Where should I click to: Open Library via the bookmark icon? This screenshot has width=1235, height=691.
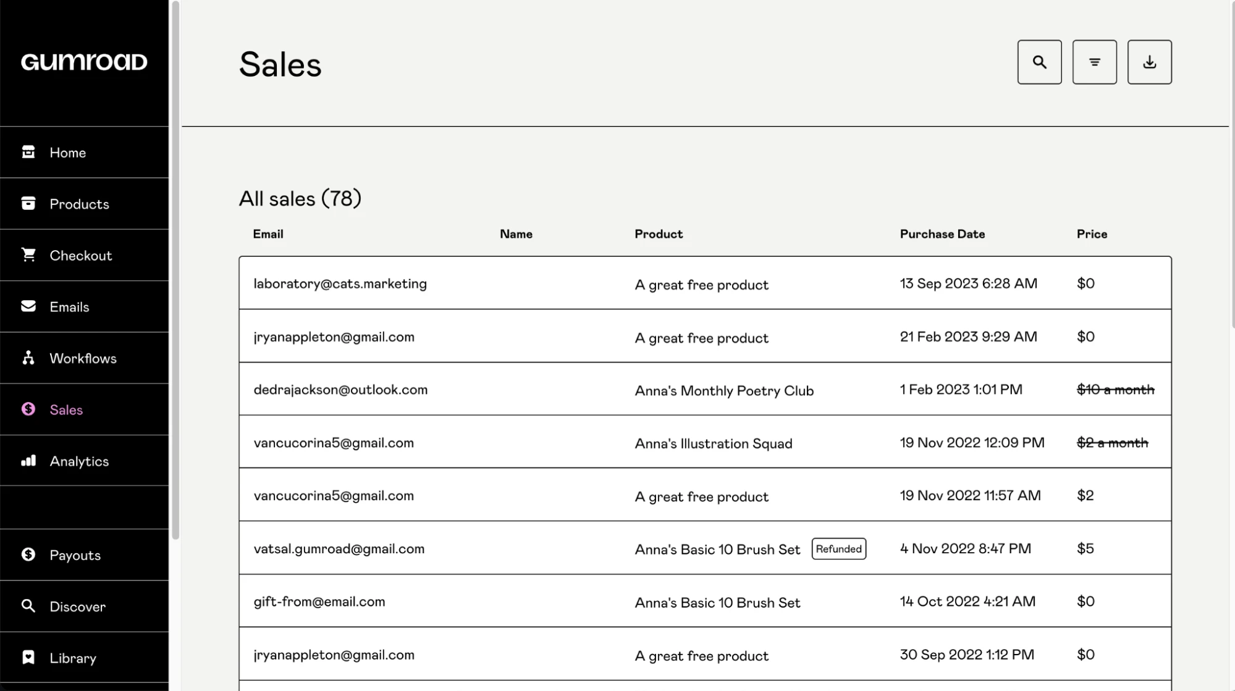28,658
